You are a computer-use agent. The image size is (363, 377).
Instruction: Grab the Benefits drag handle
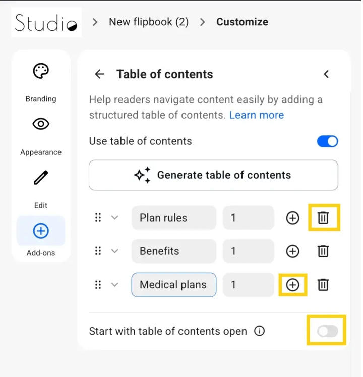pyautogui.click(x=98, y=251)
